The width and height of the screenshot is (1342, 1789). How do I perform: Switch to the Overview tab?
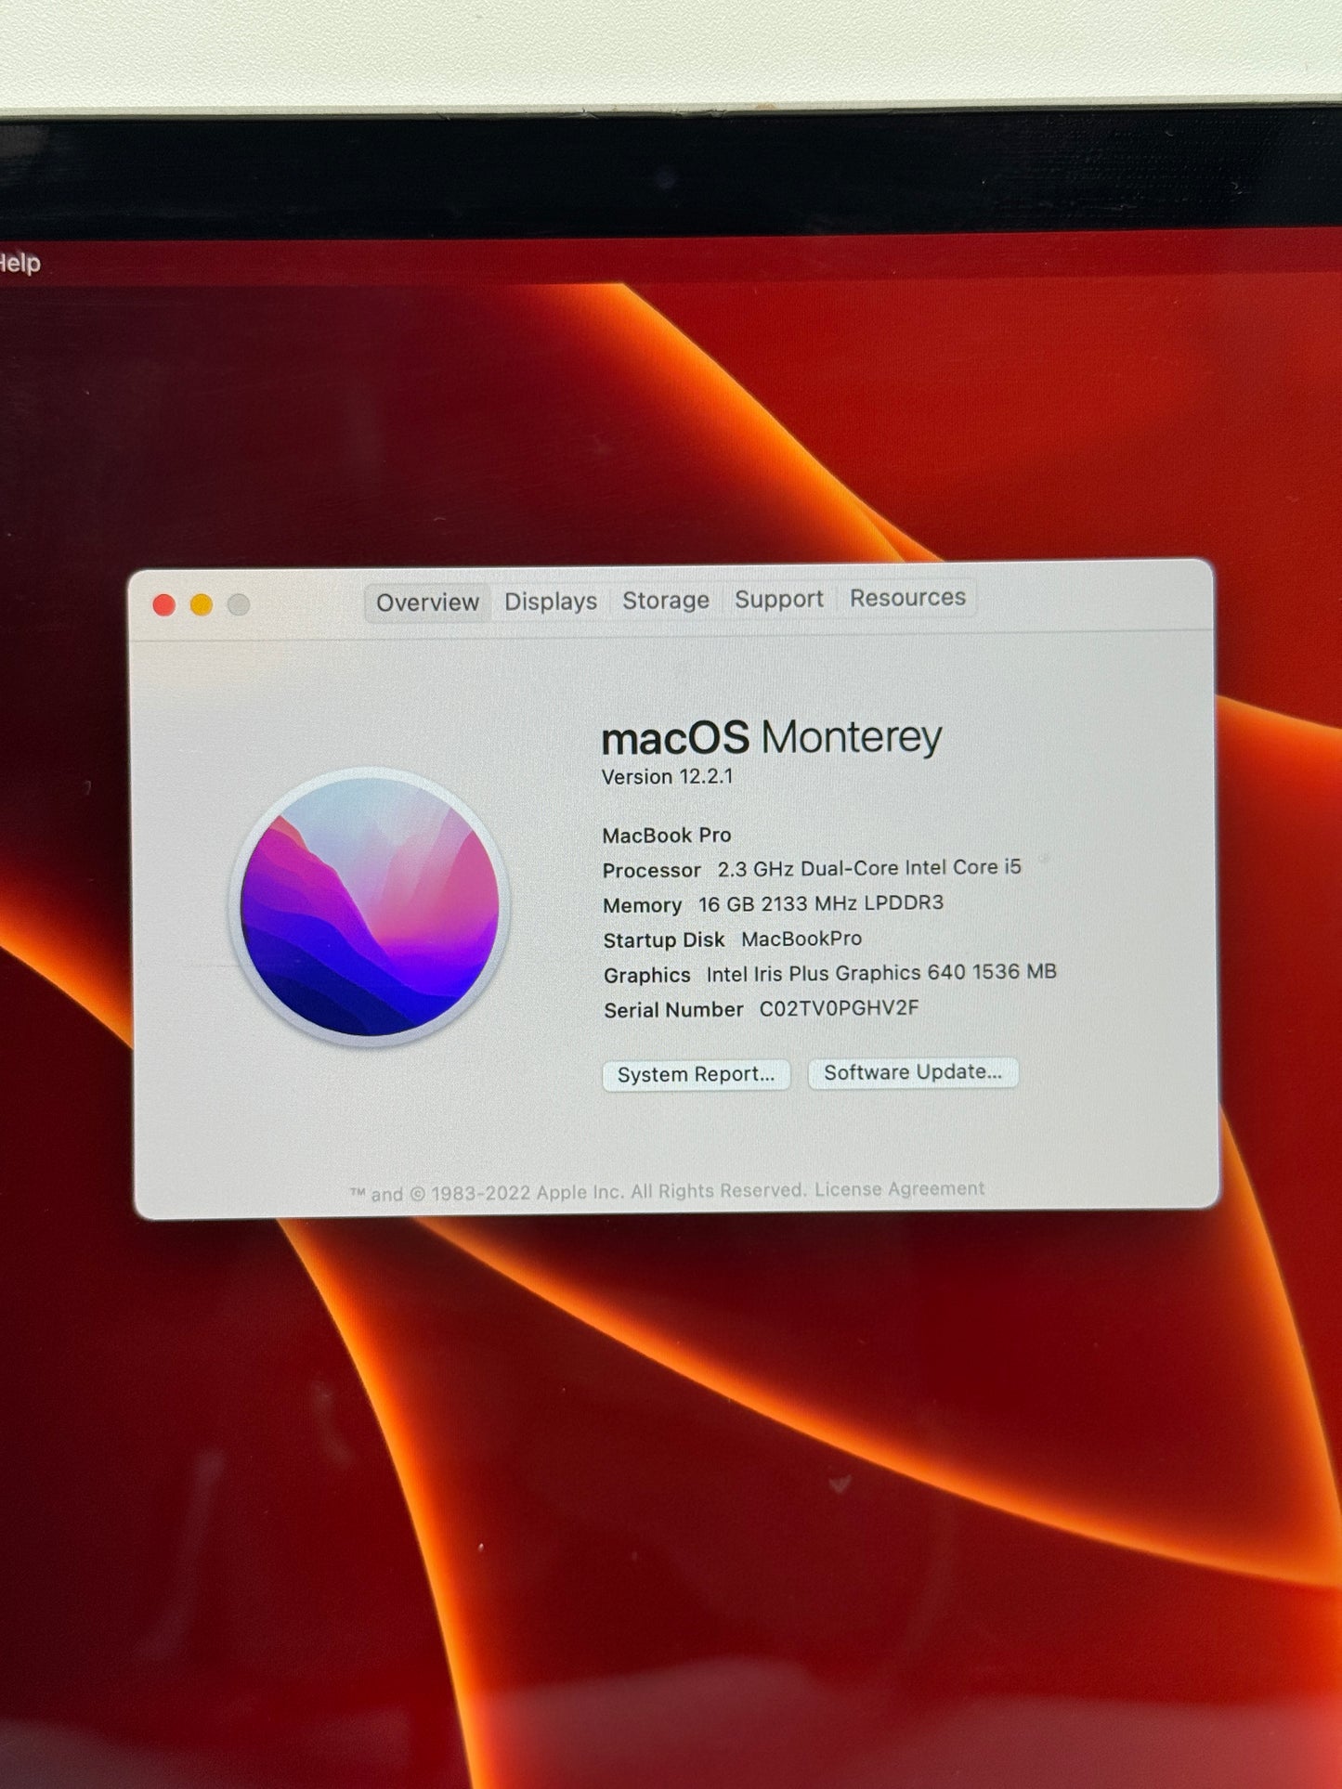pos(427,603)
